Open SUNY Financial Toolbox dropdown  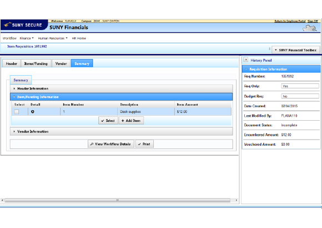coord(296,50)
